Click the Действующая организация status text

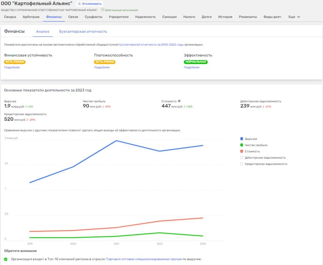(x=122, y=10)
